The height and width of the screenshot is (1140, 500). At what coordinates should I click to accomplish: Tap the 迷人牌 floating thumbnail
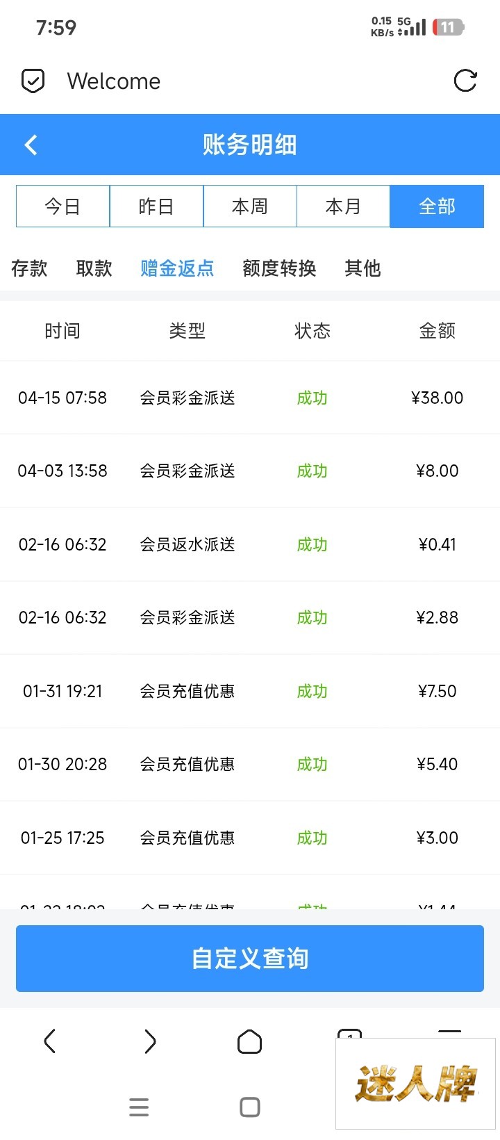tap(415, 1083)
